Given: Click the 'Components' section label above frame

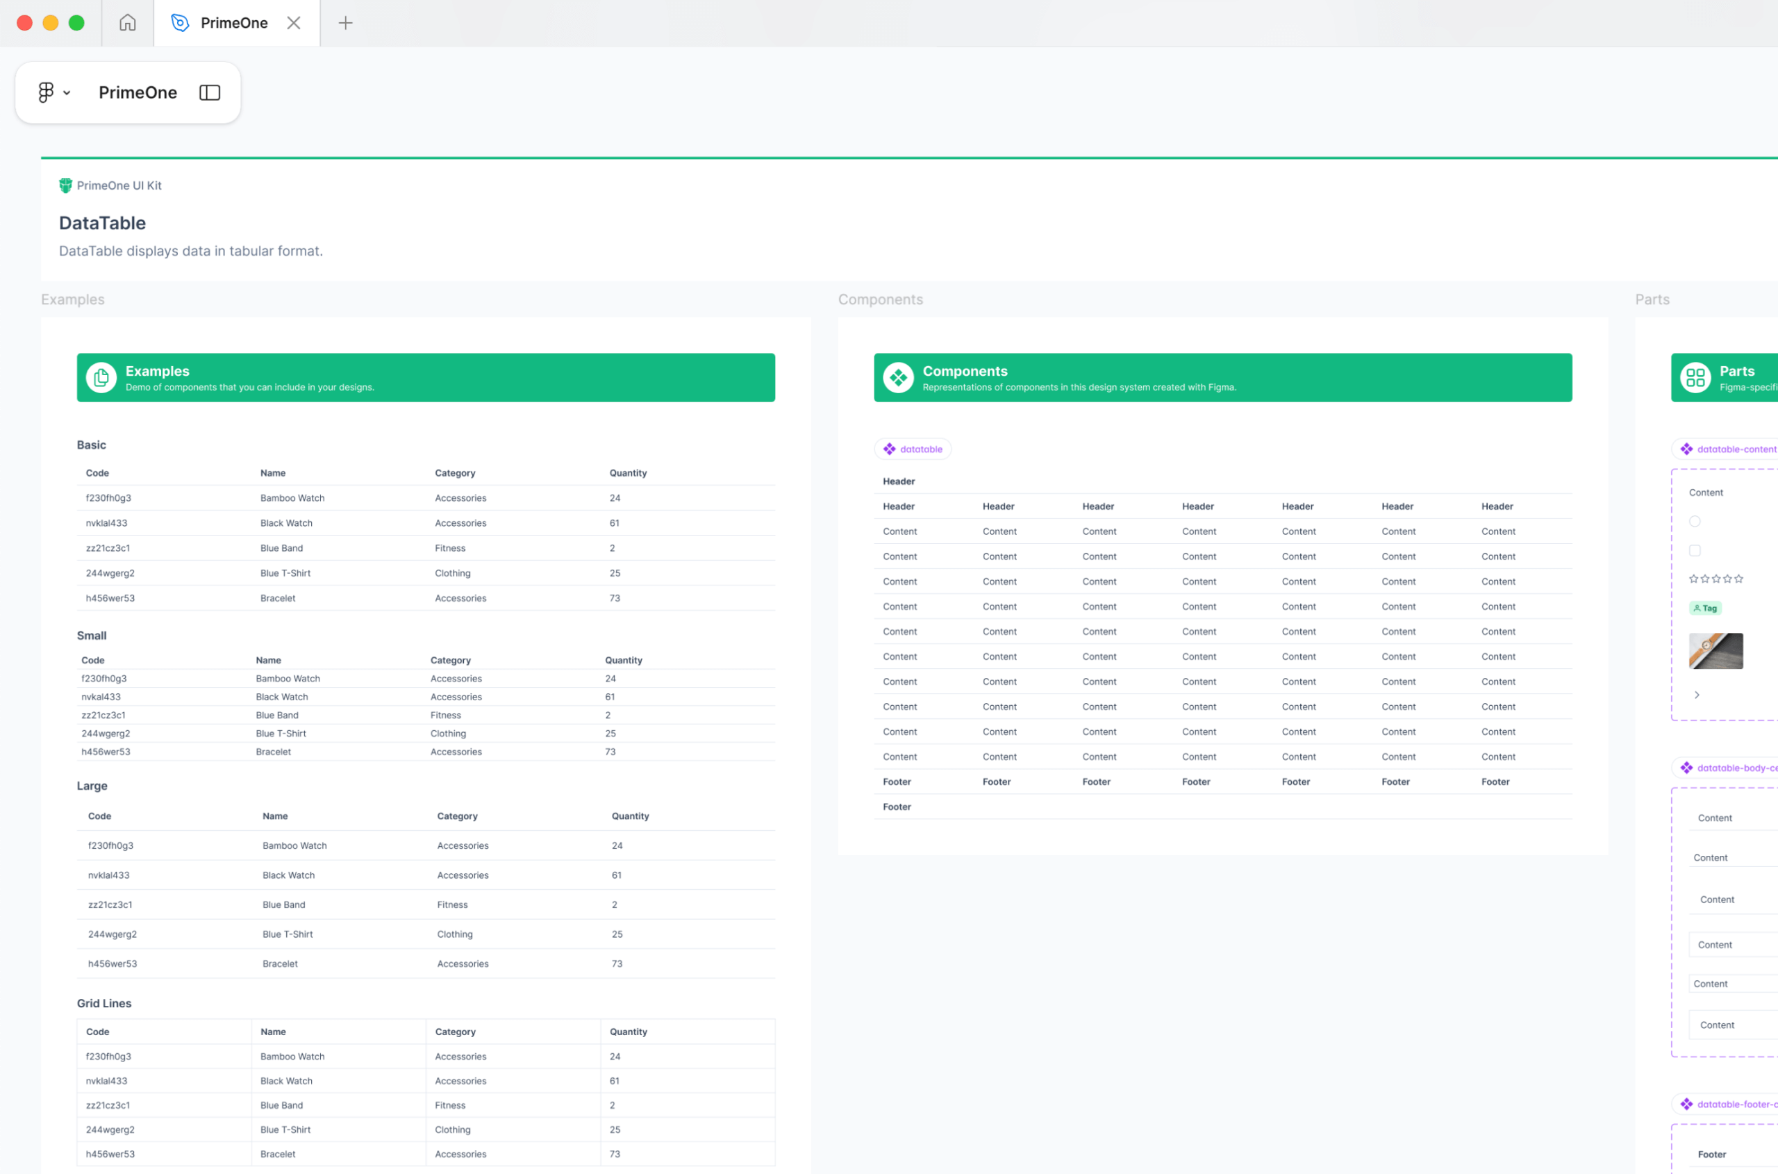Looking at the screenshot, I should (881, 299).
